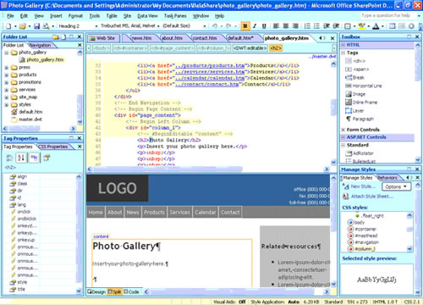The height and width of the screenshot is (305, 423).
Task: Select the #navigation style marker
Action: [351, 242]
